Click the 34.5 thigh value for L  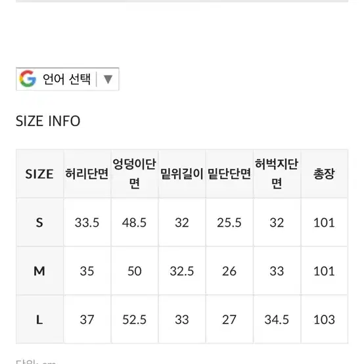click(277, 320)
